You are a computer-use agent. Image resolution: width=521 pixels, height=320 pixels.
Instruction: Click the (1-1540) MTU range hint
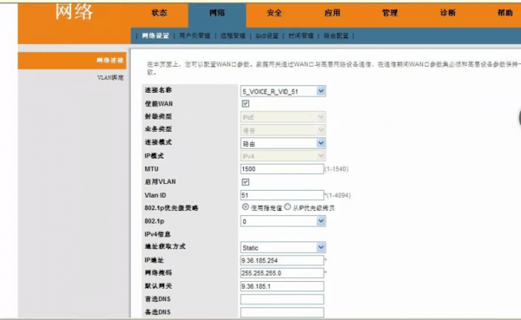337,169
